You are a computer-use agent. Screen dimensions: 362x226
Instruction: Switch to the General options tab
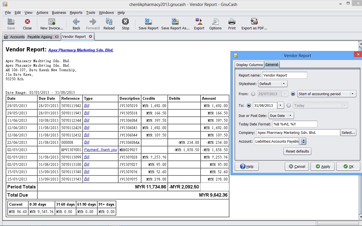click(272, 64)
